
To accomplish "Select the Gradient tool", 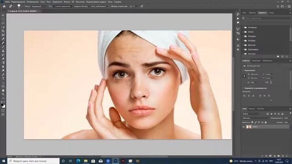I will [3, 62].
